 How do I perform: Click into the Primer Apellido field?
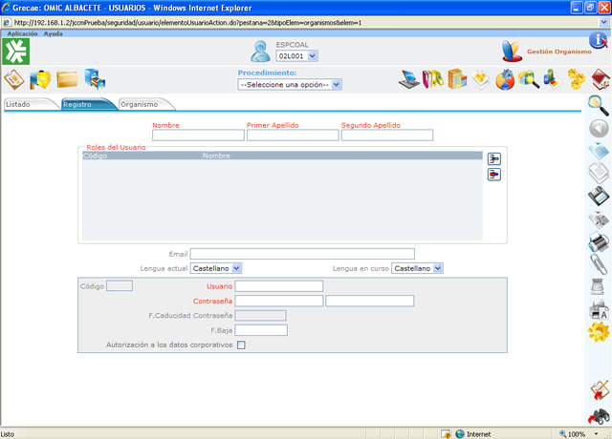coord(293,136)
